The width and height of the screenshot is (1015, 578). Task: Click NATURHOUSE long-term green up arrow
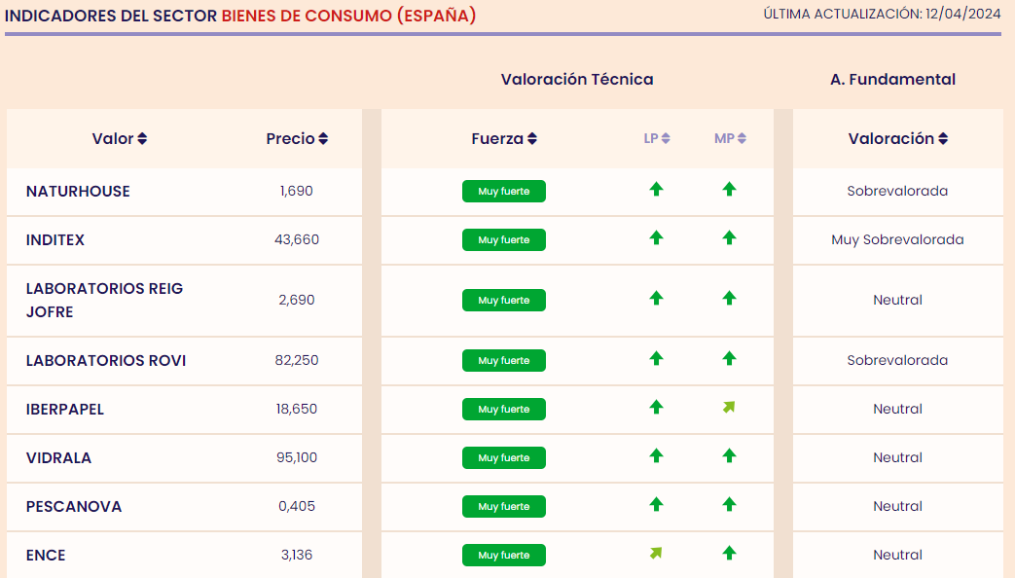click(x=656, y=190)
